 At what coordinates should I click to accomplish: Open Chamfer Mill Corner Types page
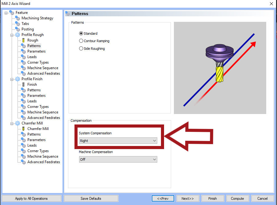point(38,151)
